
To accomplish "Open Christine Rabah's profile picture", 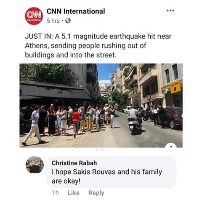I will tap(35, 165).
